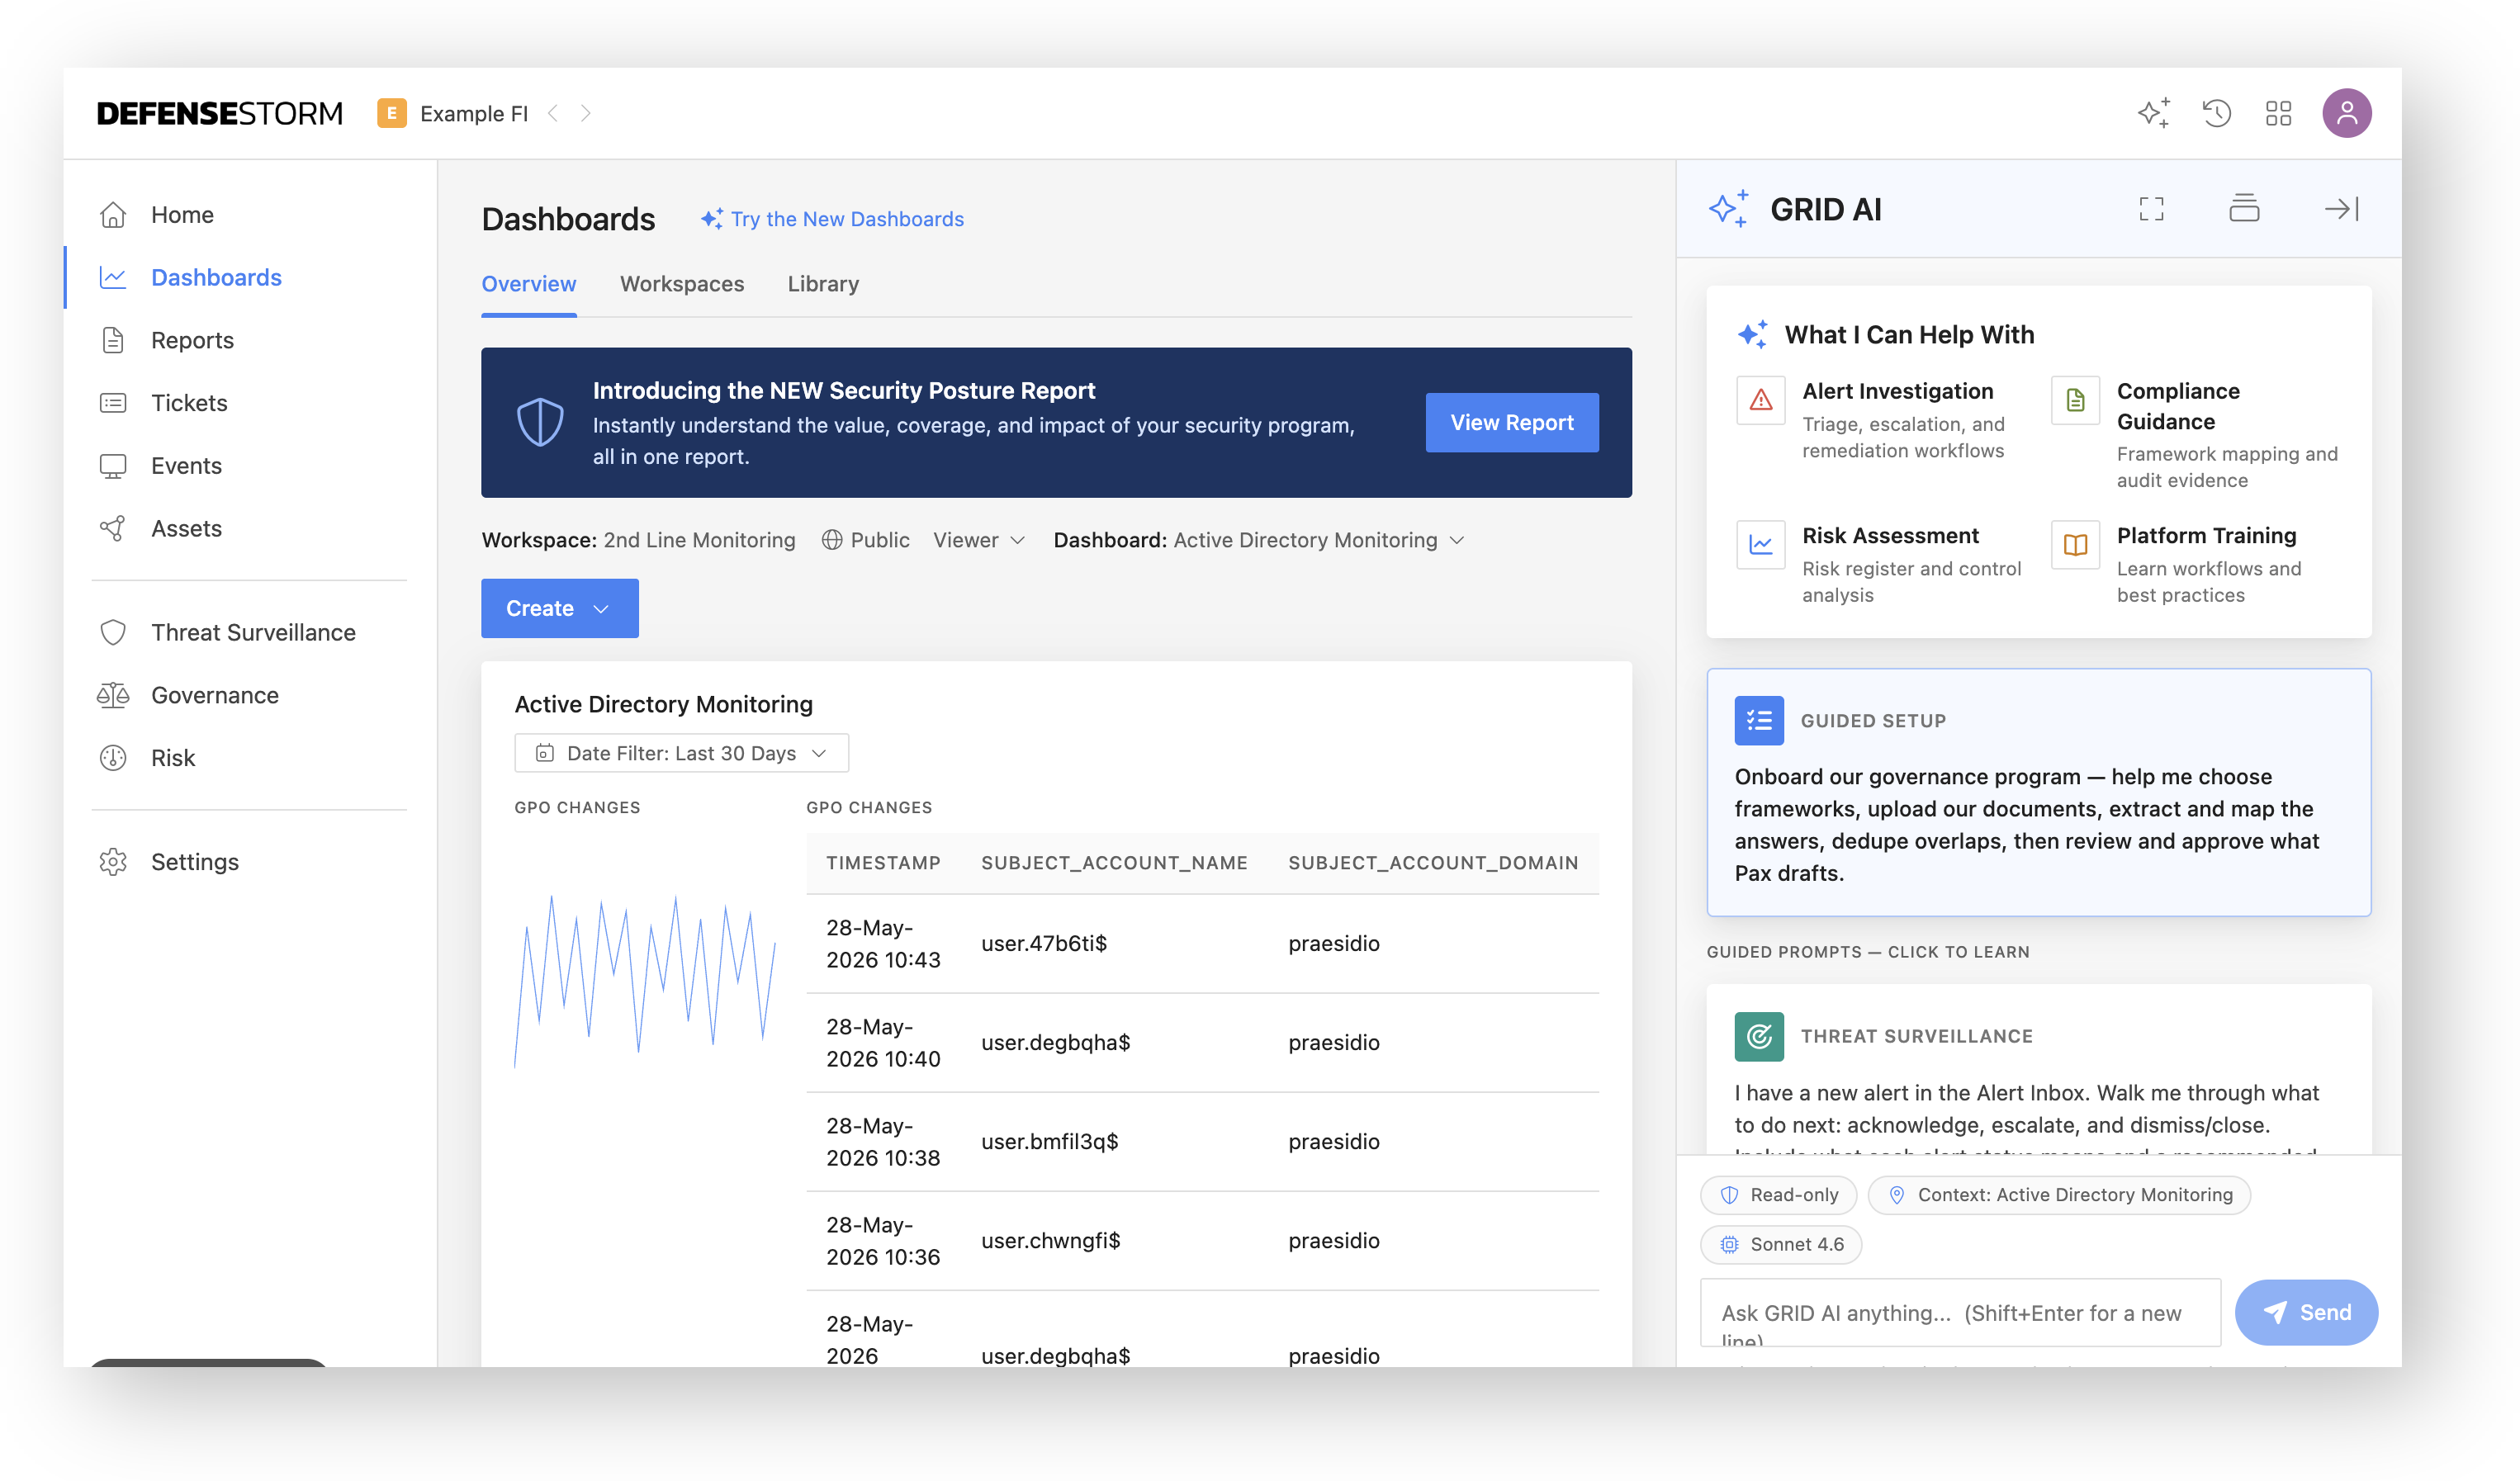
Task: Open the history clock icon in top bar
Action: (2216, 113)
